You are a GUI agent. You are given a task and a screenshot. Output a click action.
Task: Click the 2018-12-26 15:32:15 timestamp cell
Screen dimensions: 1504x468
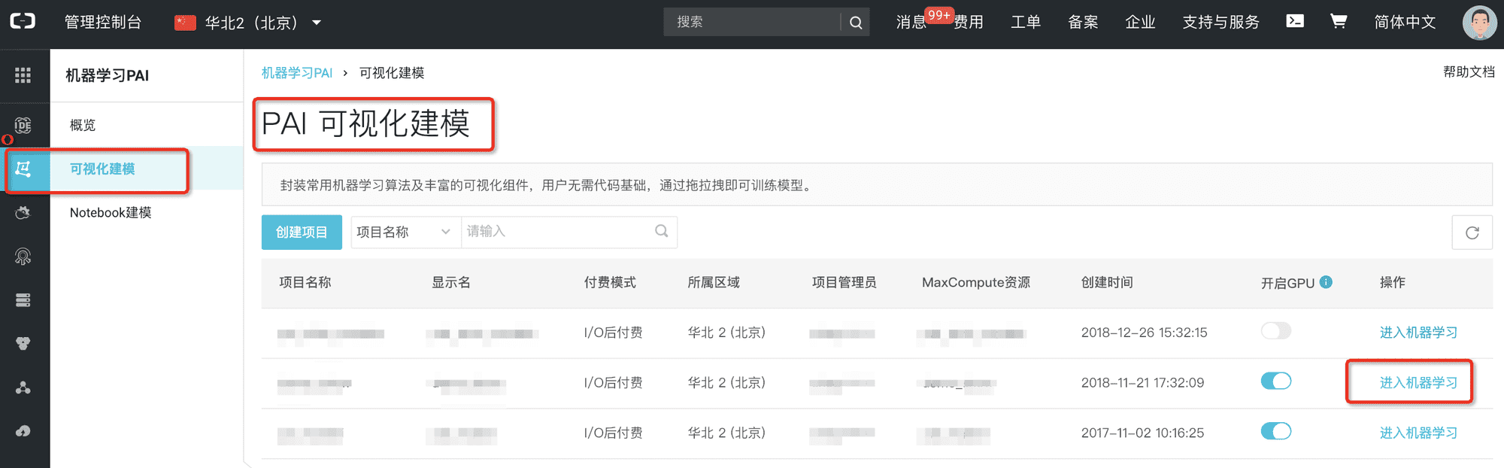point(1144,333)
